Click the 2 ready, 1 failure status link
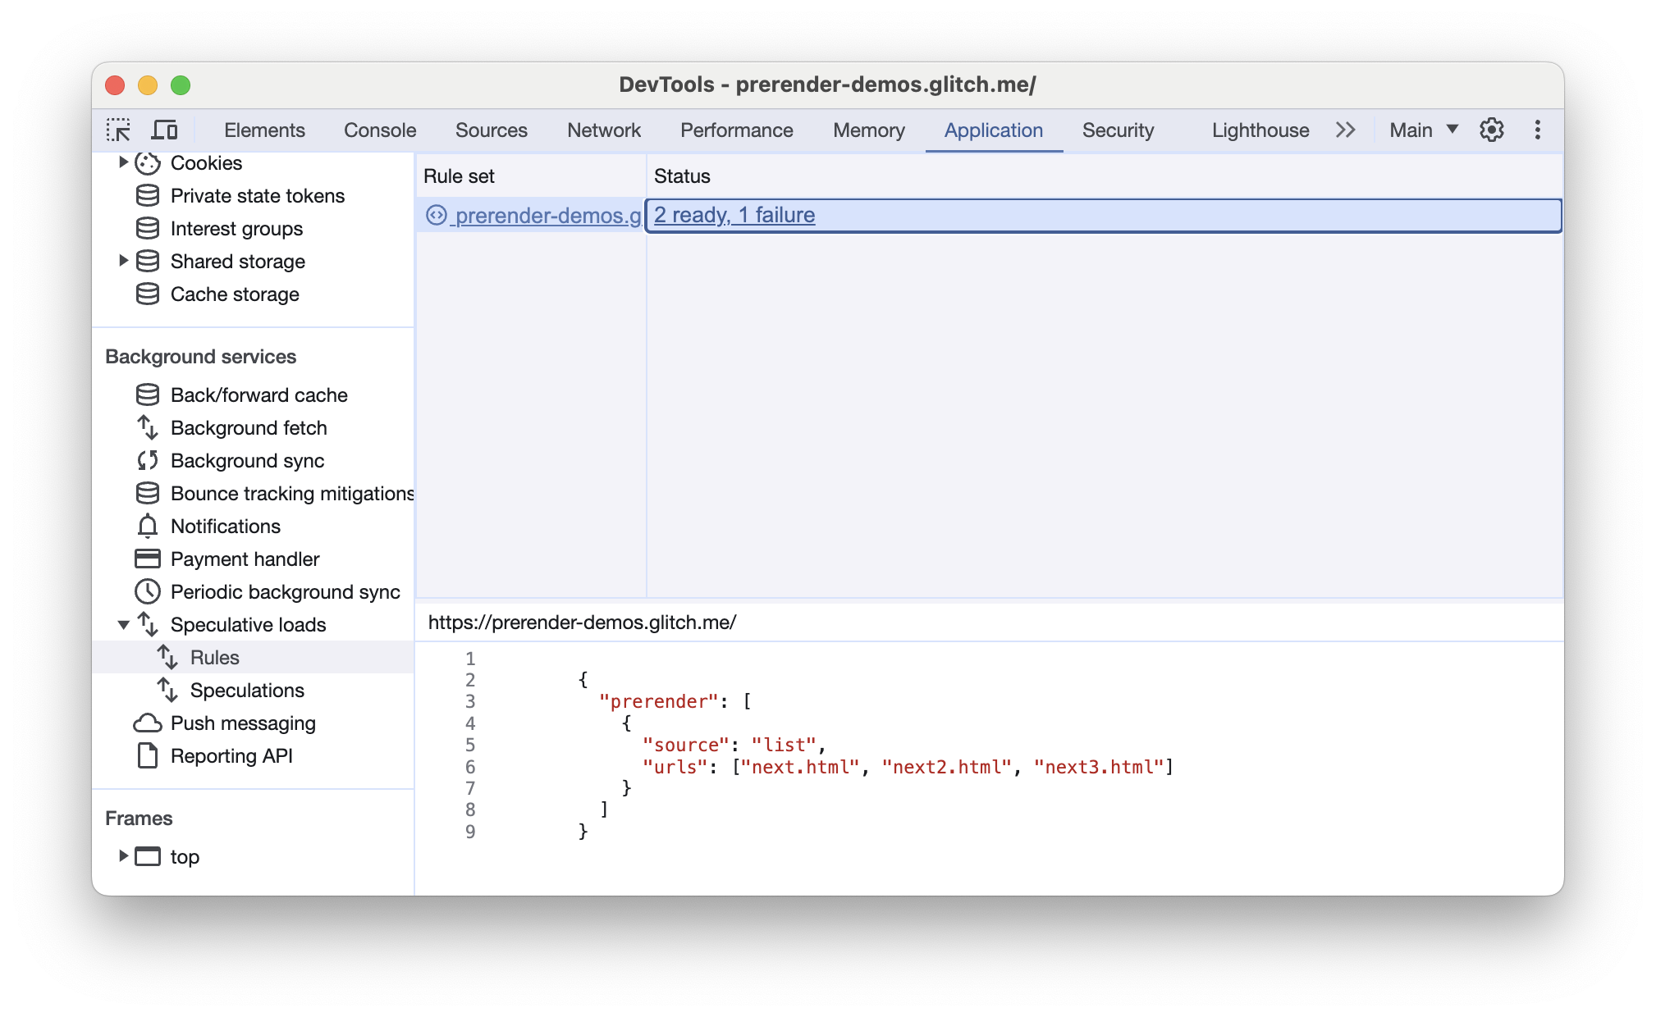1656x1017 pixels. [734, 214]
